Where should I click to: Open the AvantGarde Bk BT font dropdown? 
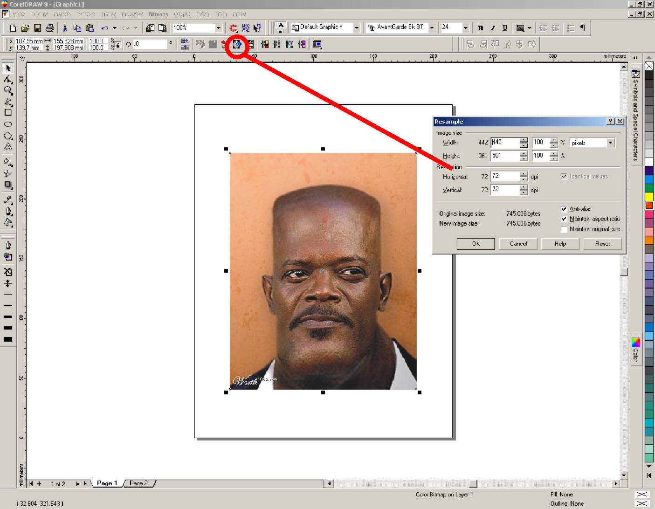(x=432, y=28)
